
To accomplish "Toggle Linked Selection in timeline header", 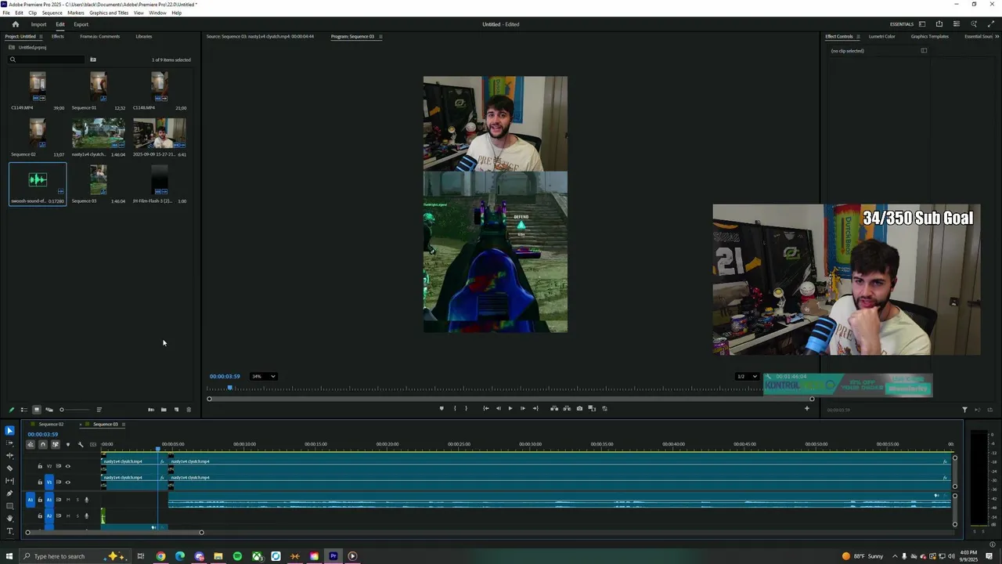I will tap(56, 444).
